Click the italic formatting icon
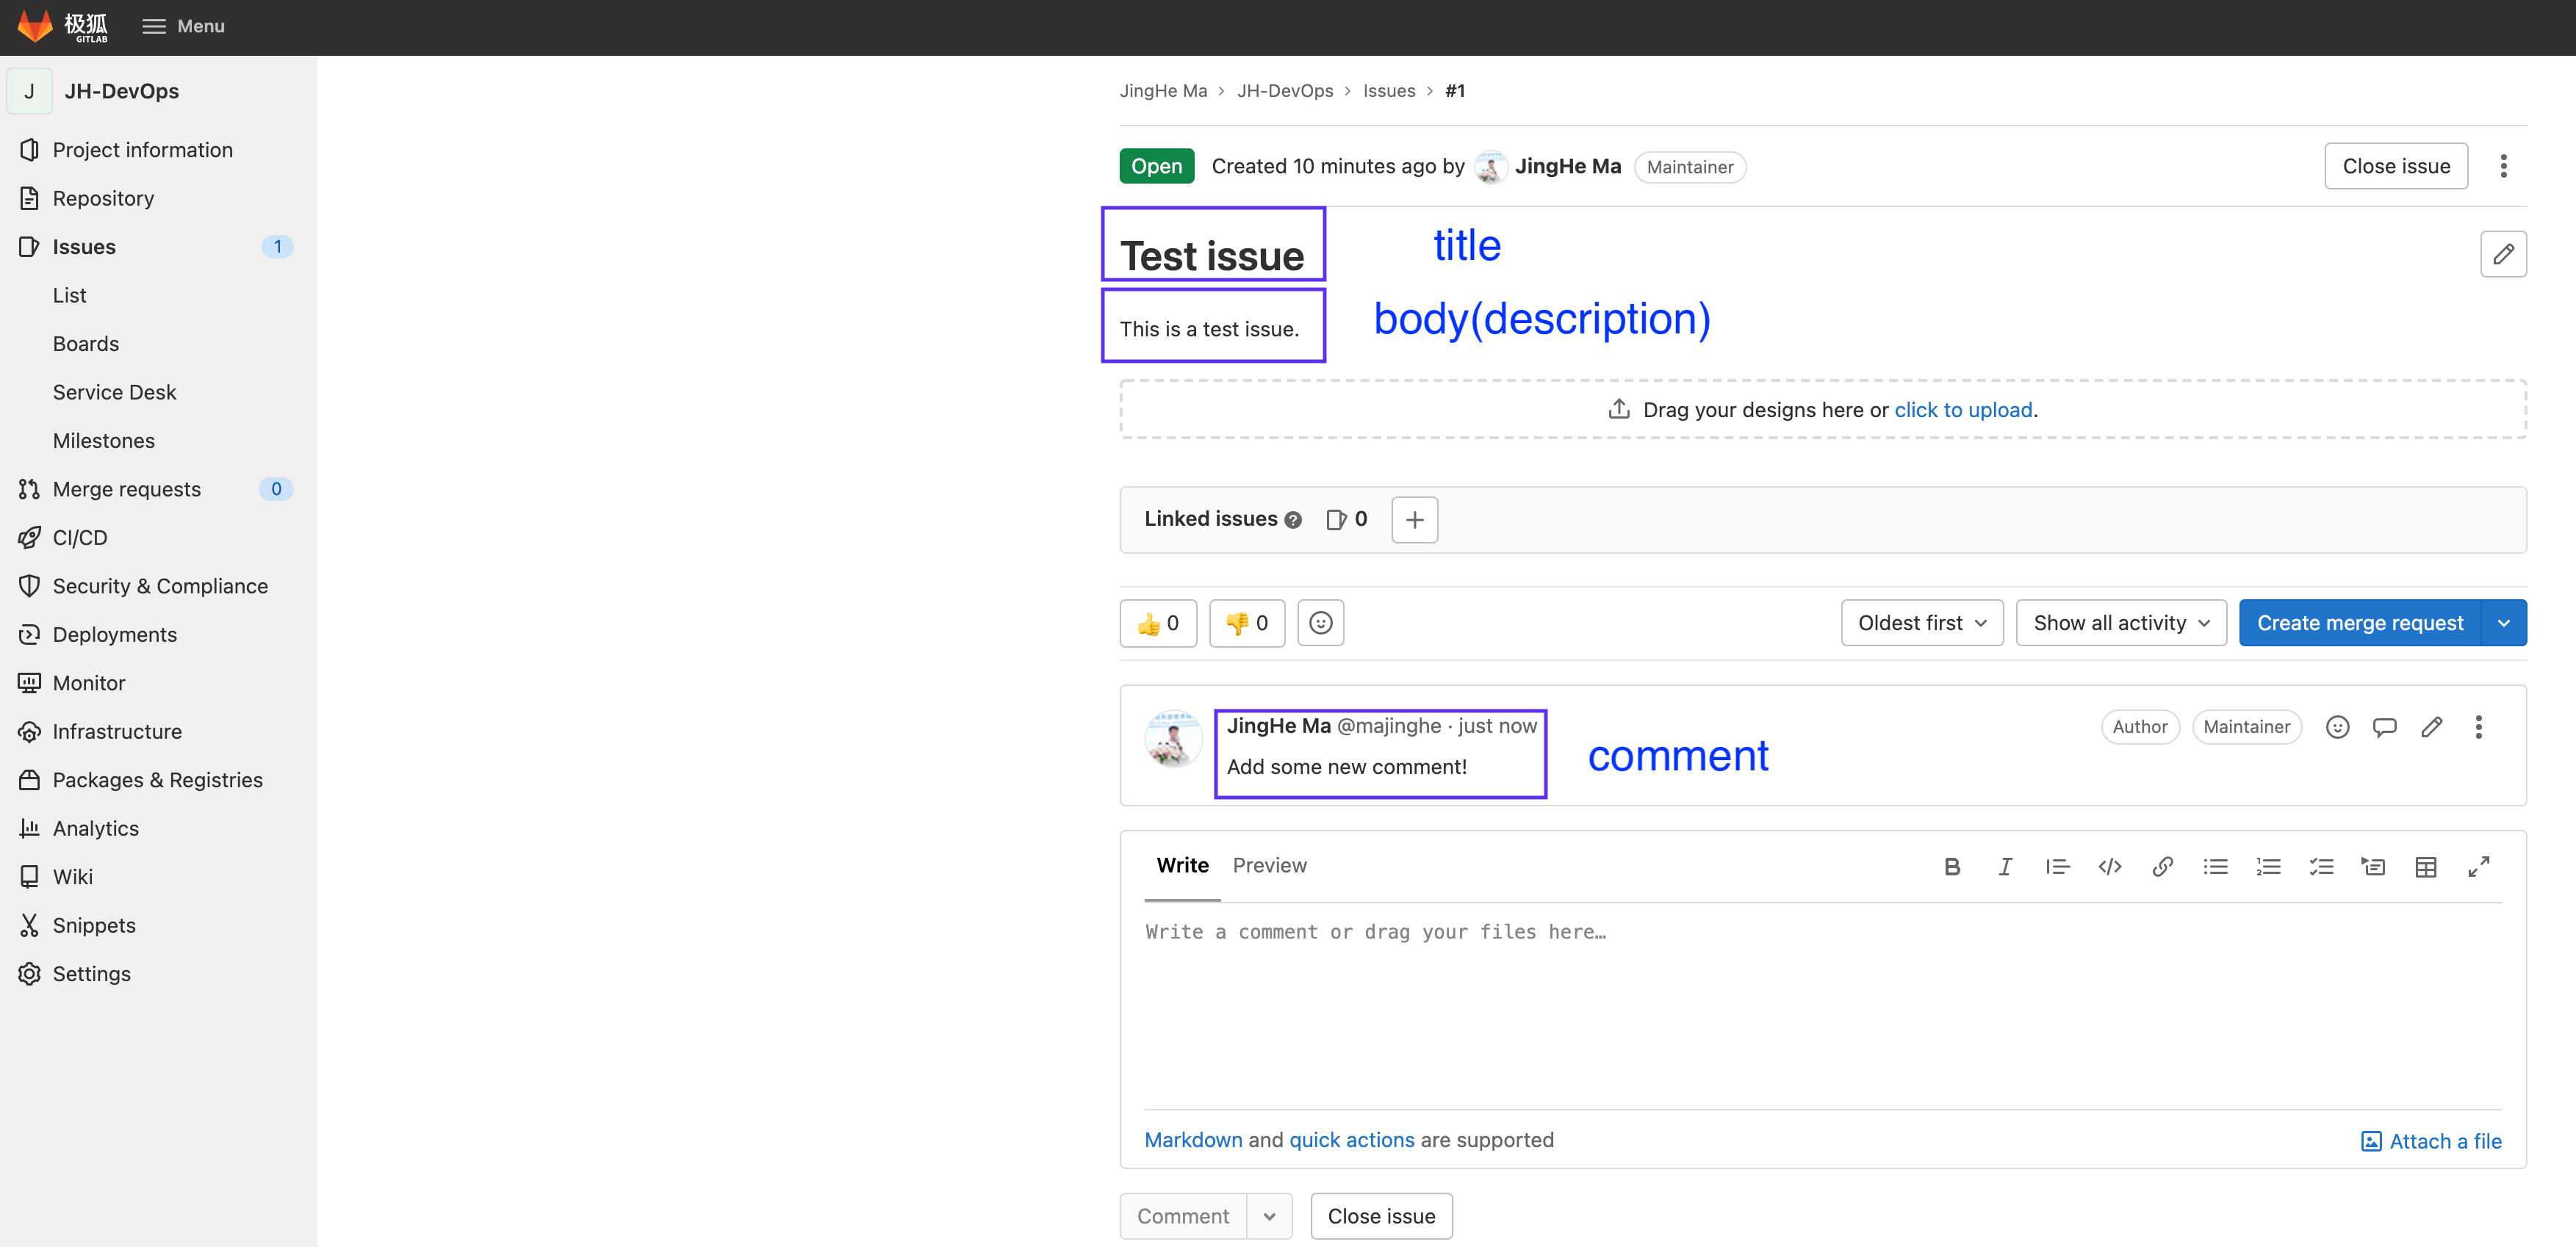Viewport: 2576px width, 1247px height. coord(2004,867)
